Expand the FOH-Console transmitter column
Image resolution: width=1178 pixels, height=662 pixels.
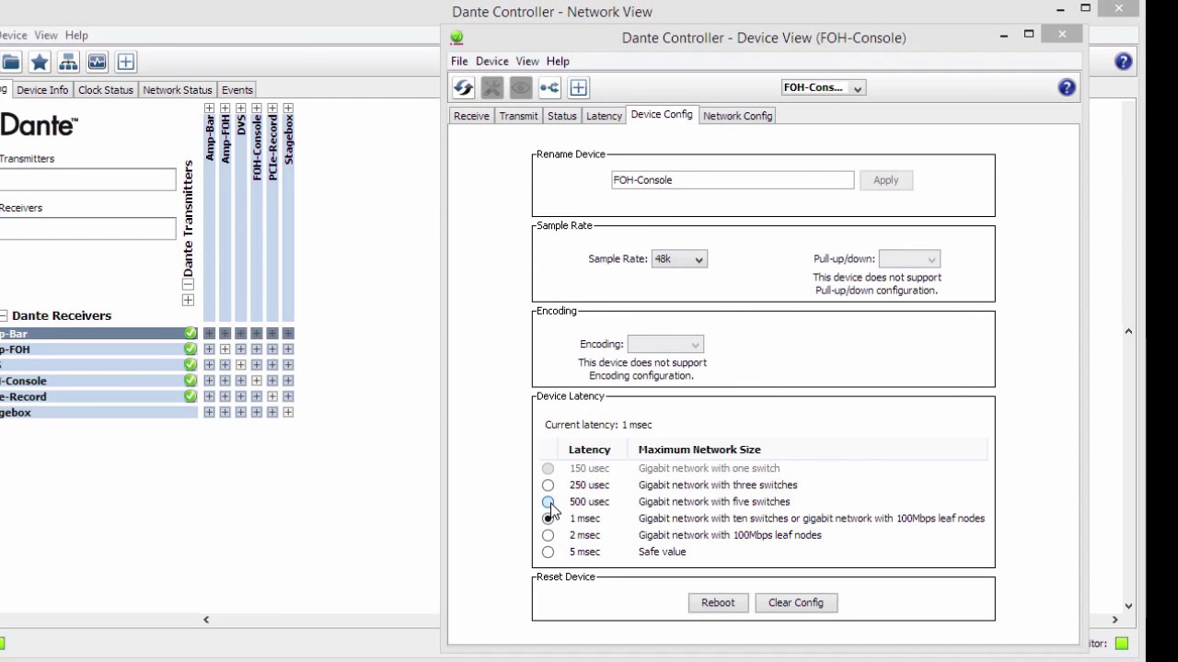257,108
